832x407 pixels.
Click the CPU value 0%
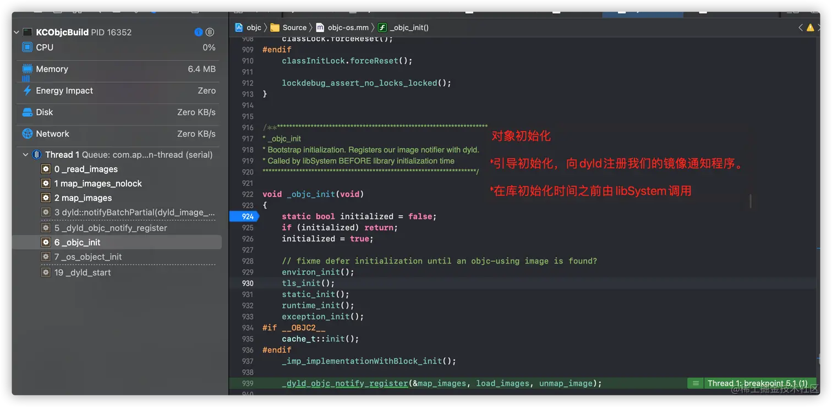209,48
